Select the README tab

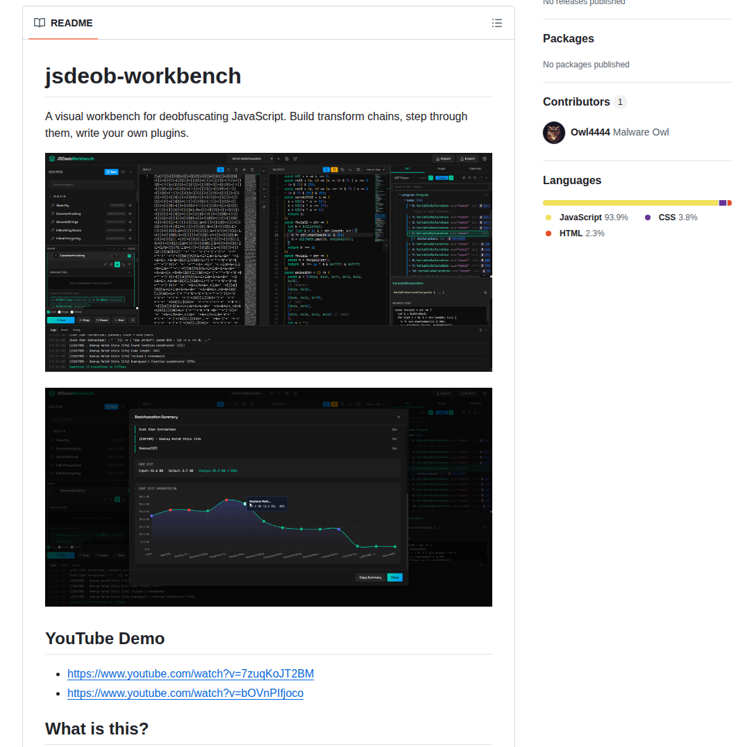[63, 23]
